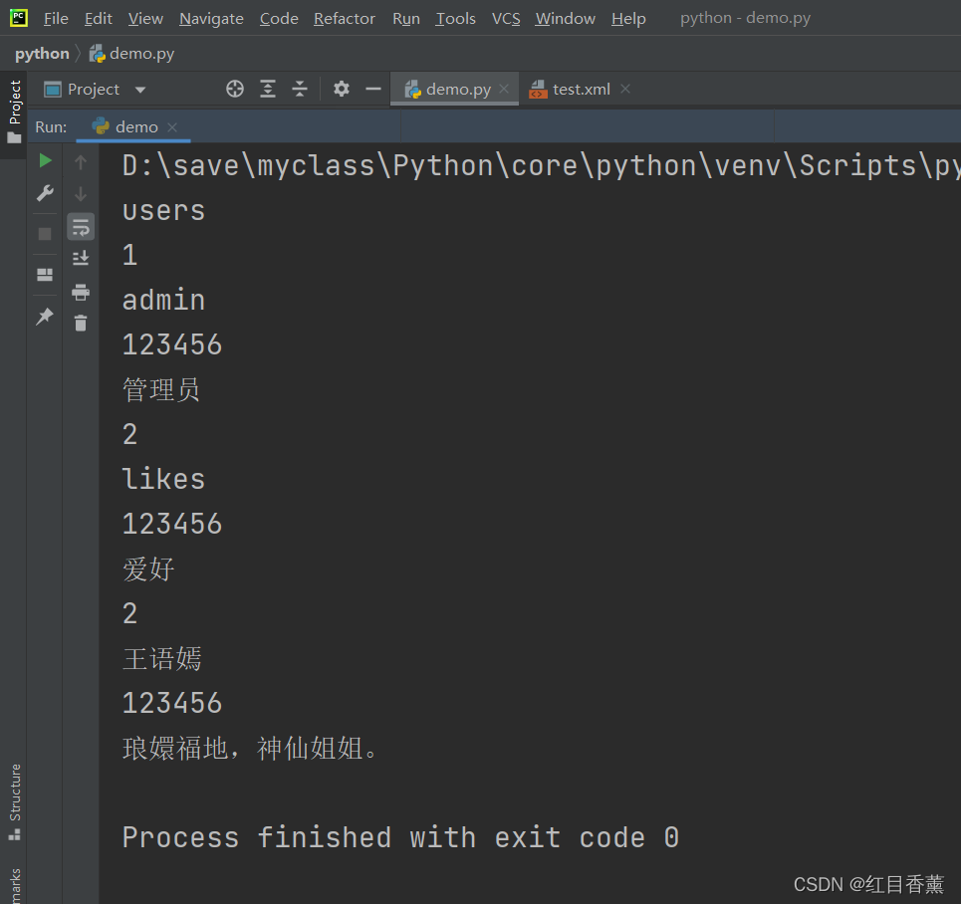
Task: Open the Refactor menu
Action: pyautogui.click(x=344, y=18)
